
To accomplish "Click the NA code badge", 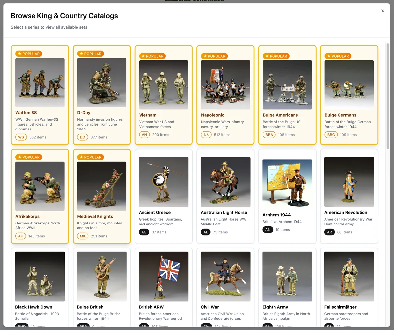I will pos(206,135).
